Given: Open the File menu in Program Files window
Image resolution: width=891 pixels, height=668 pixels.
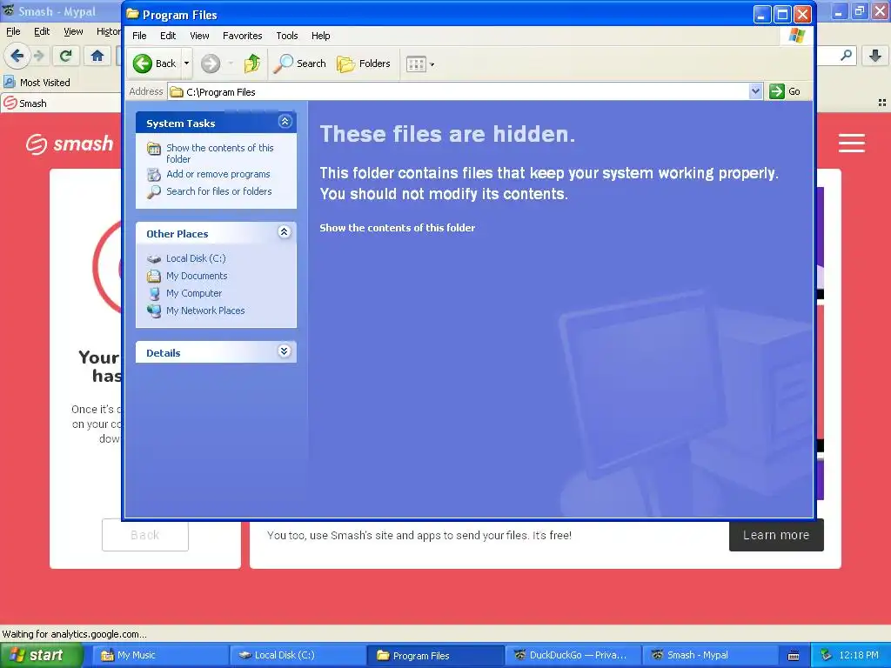Looking at the screenshot, I should click(x=139, y=36).
